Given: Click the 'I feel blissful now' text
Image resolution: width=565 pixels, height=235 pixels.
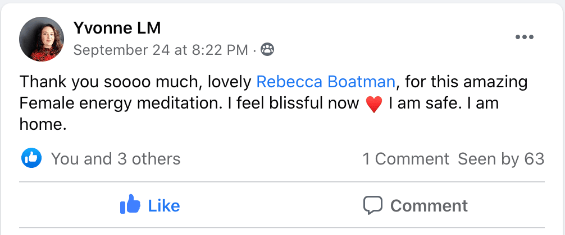Looking at the screenshot, I should click(x=297, y=104).
